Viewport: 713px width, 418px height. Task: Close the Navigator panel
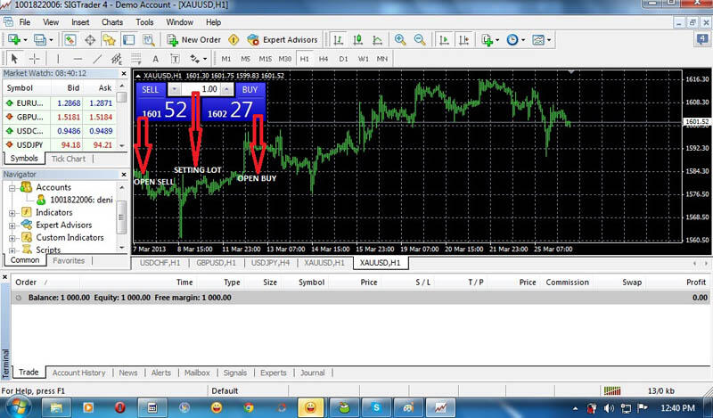click(124, 174)
